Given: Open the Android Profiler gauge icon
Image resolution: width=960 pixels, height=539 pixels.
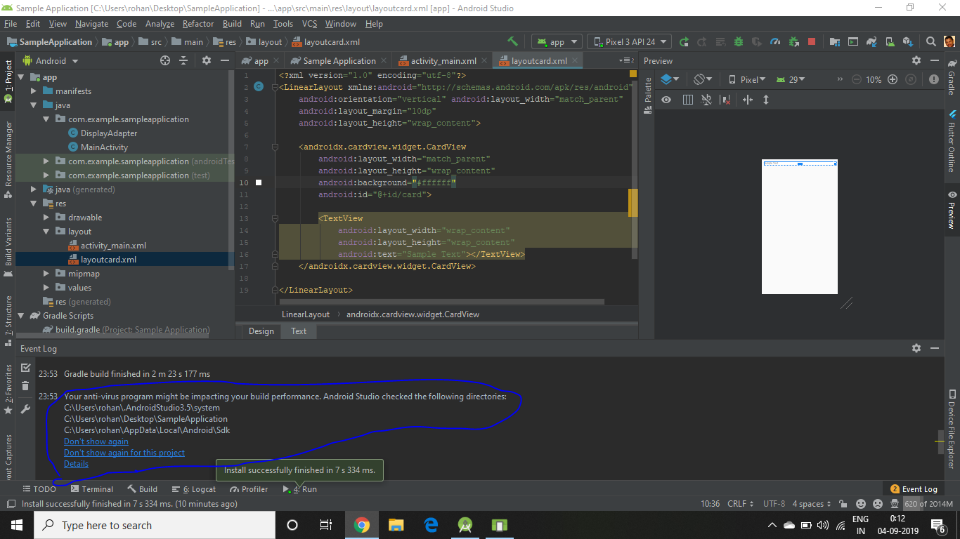Looking at the screenshot, I should [775, 41].
